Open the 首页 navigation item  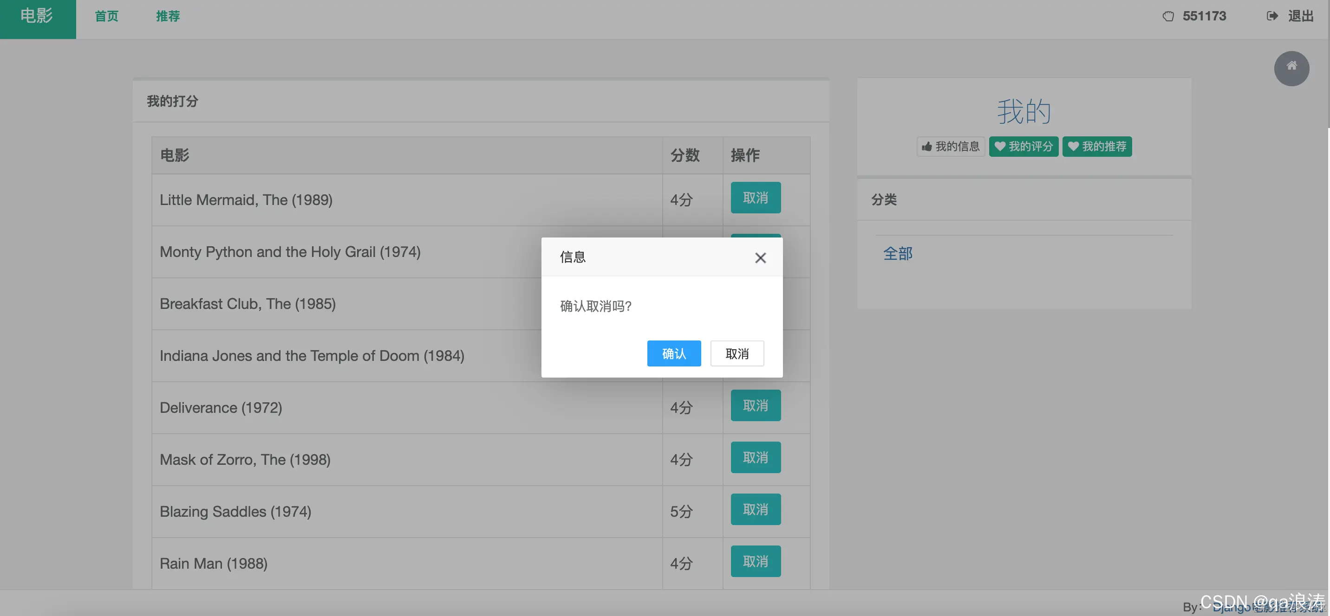tap(106, 16)
